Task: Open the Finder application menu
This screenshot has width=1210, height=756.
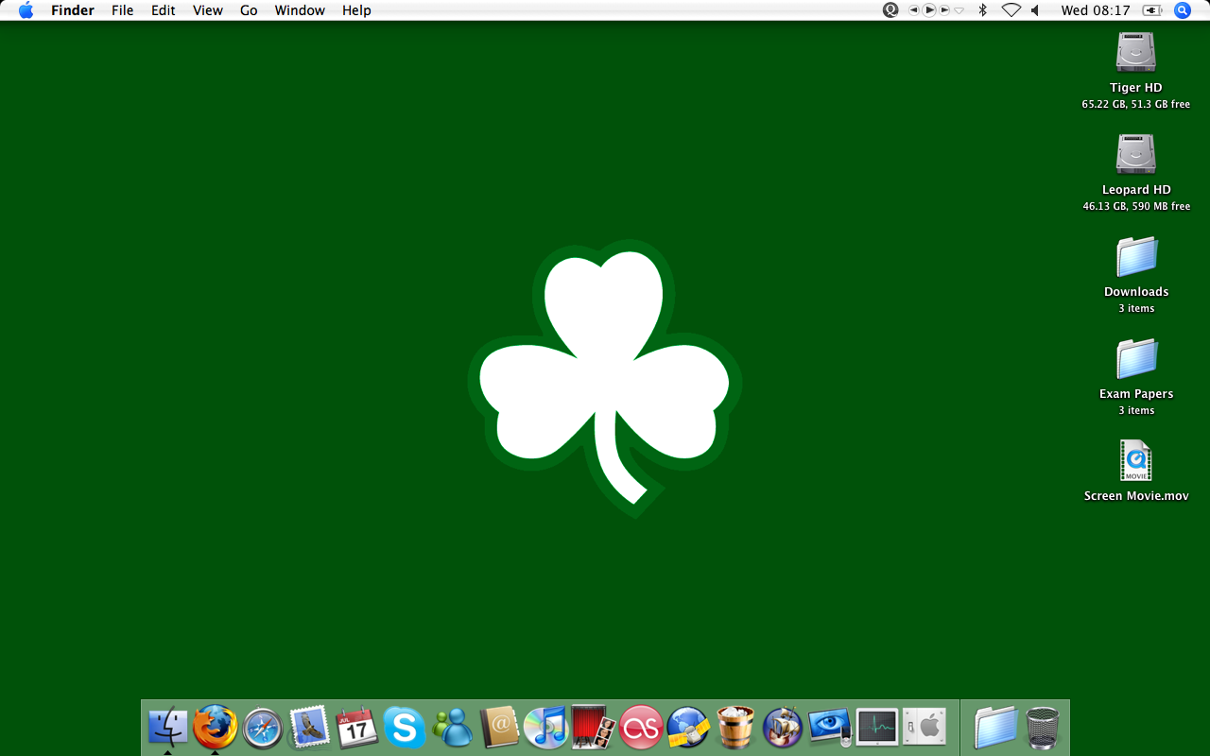Action: (x=73, y=10)
